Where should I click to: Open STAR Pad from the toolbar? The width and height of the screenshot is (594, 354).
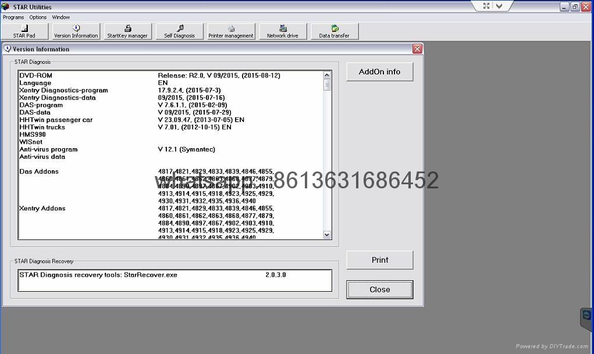point(24,31)
